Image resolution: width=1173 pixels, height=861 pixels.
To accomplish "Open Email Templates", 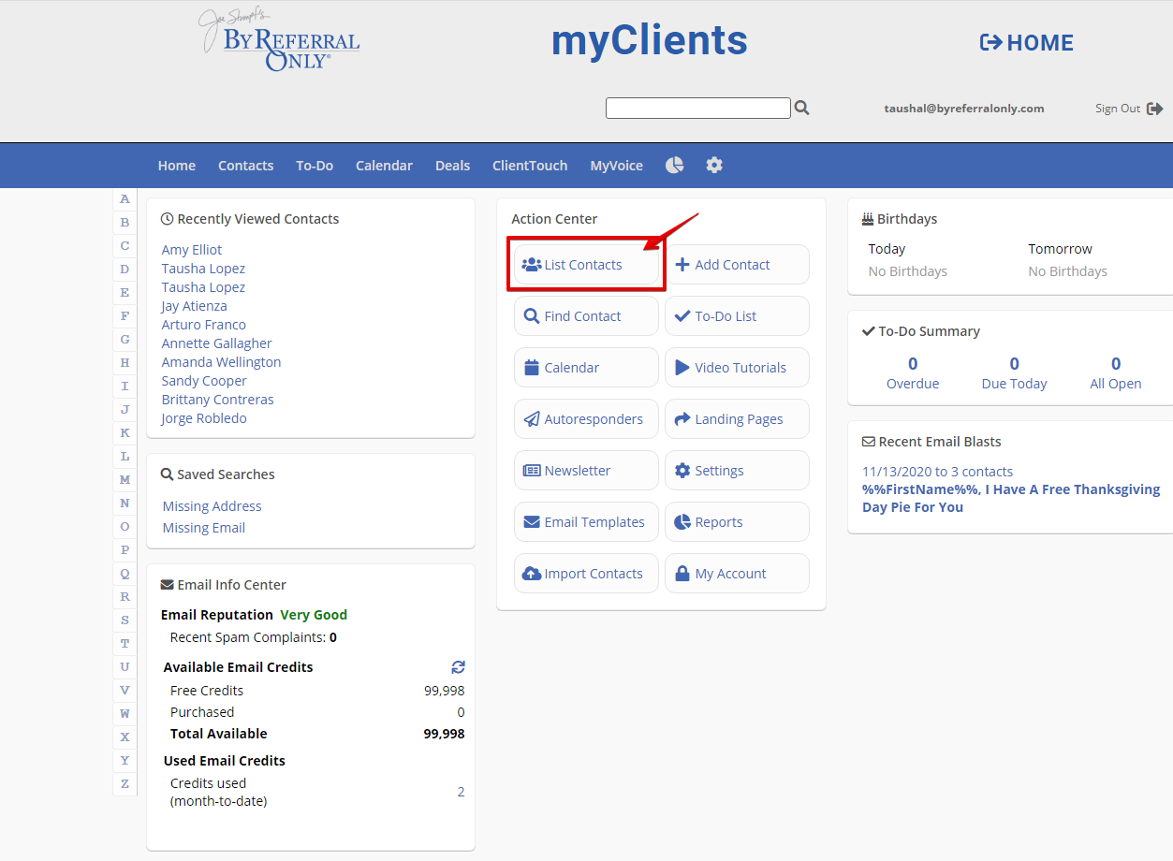I will click(586, 522).
